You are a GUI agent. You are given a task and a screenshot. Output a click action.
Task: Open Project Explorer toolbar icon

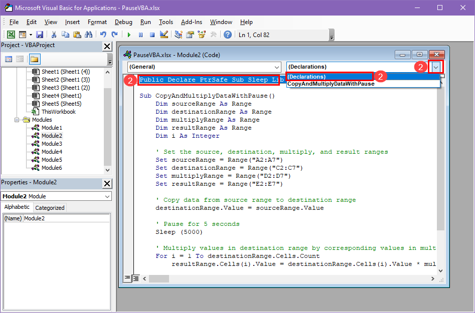point(179,35)
